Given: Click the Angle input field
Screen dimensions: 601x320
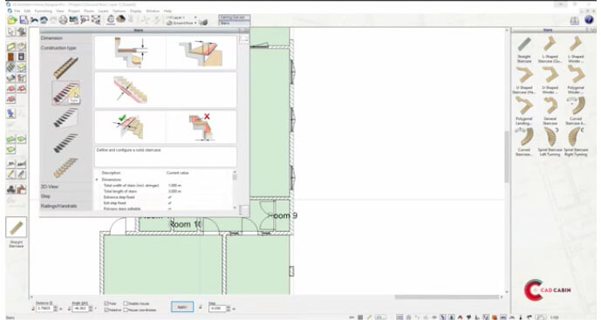Looking at the screenshot, I should (x=79, y=308).
